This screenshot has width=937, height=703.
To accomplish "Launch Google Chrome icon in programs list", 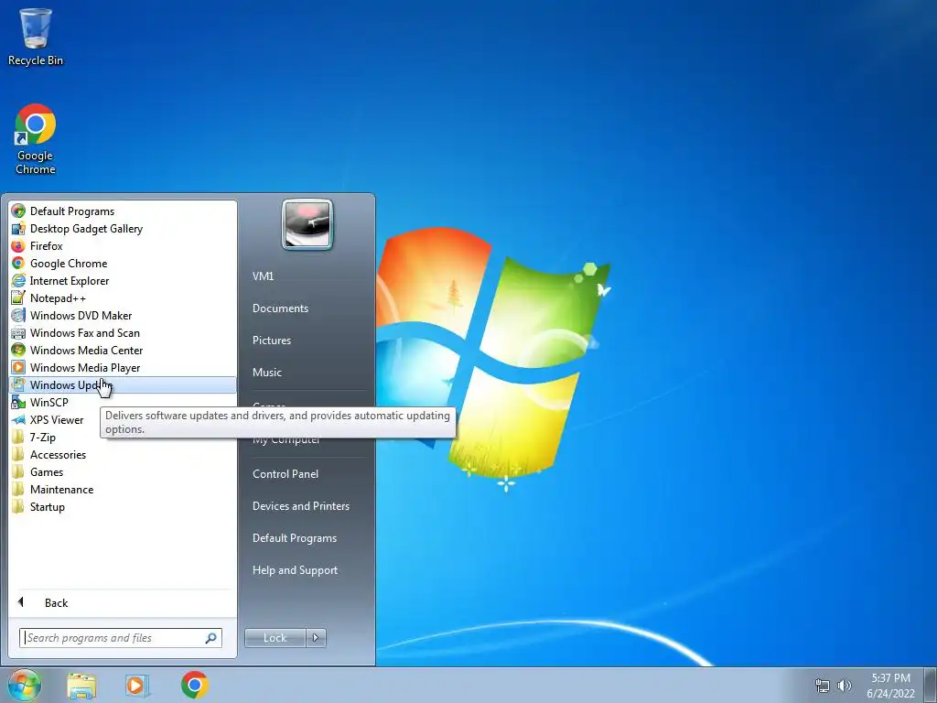I will (18, 263).
